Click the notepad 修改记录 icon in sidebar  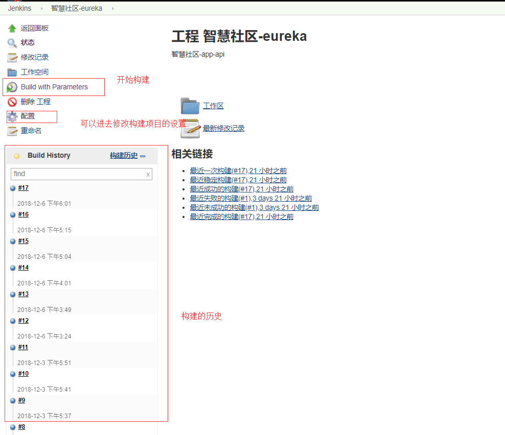tap(12, 58)
